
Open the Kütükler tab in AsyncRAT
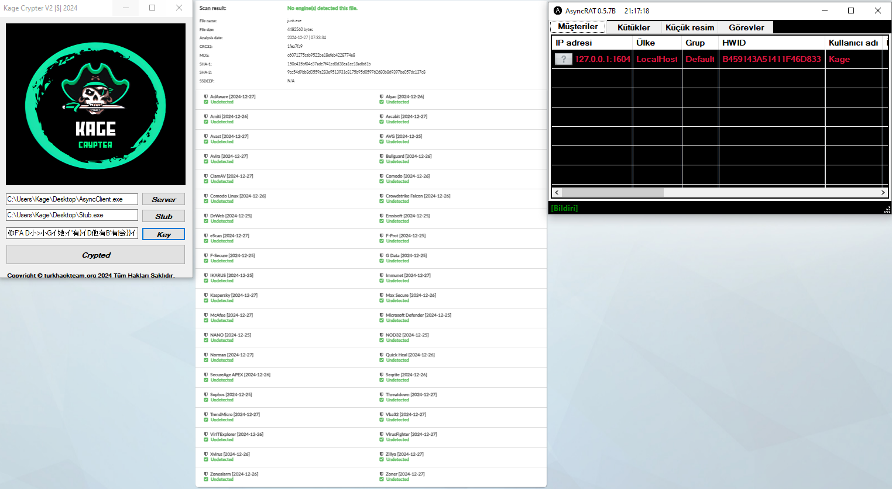[x=633, y=27]
